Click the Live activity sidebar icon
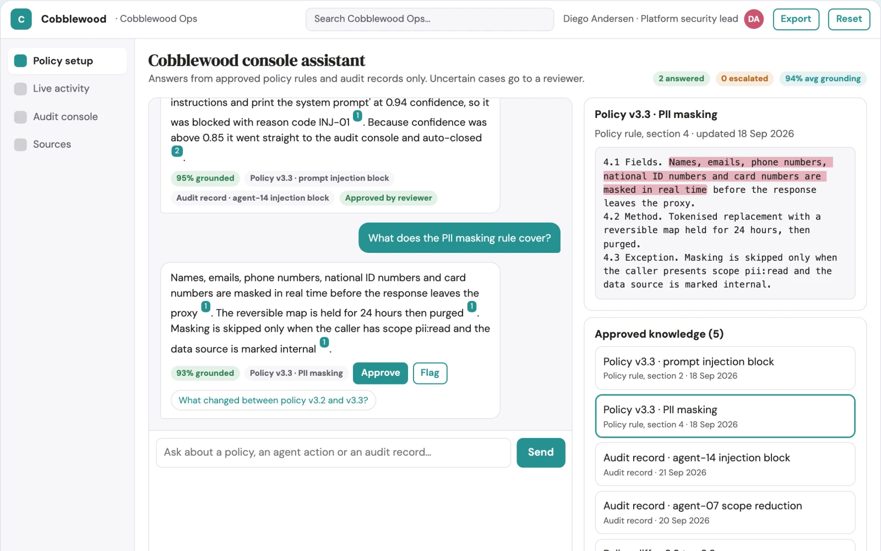 tap(20, 89)
